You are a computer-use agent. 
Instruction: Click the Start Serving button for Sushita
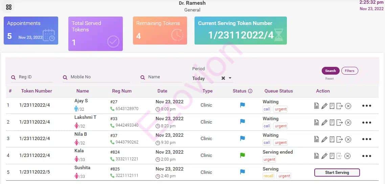pos(337,173)
